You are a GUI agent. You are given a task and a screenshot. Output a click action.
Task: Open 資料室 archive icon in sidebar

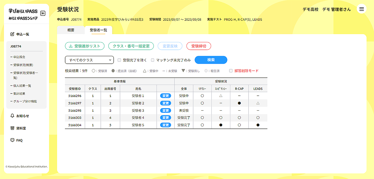[12, 128]
